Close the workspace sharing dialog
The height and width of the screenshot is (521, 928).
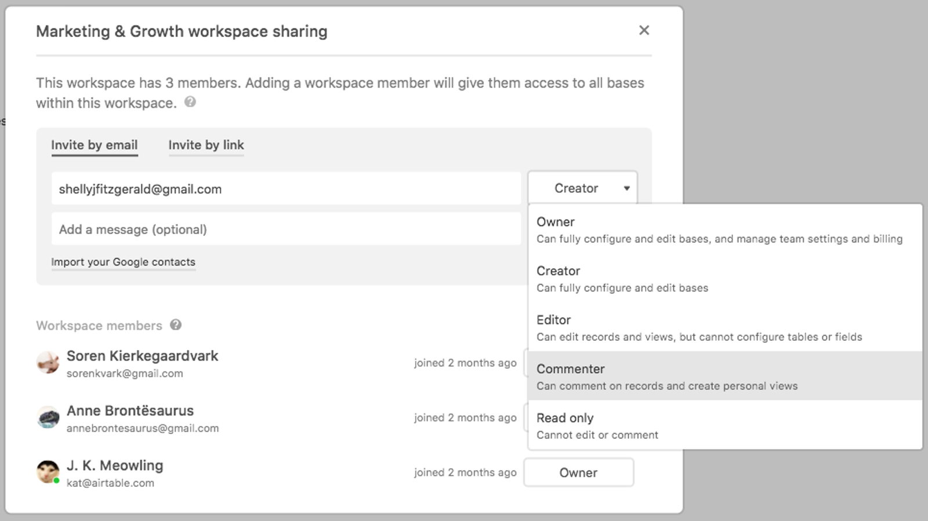(x=644, y=30)
